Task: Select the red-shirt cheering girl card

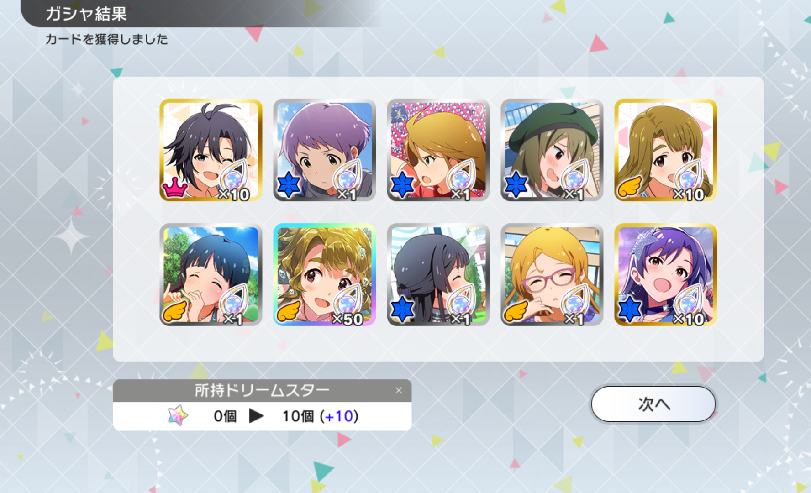Action: [x=438, y=150]
